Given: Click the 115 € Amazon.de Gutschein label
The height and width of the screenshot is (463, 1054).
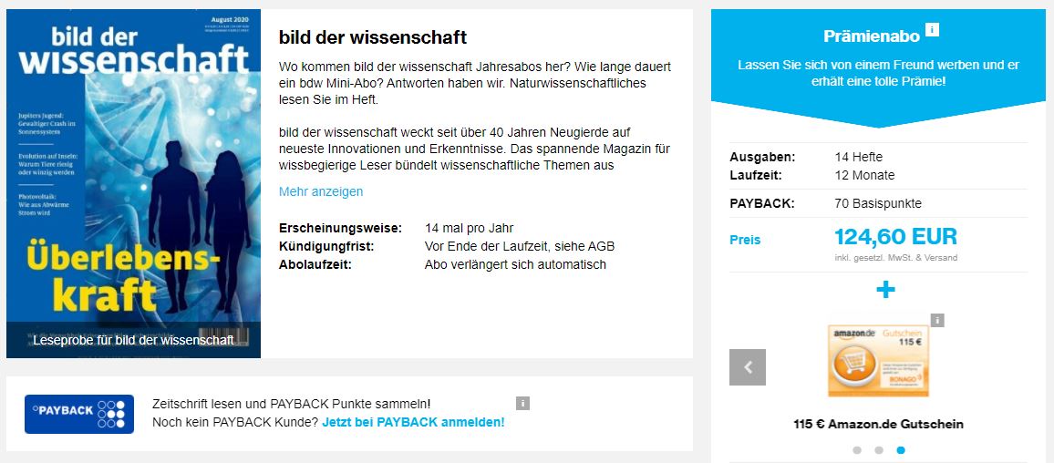Looking at the screenshot, I should (878, 424).
